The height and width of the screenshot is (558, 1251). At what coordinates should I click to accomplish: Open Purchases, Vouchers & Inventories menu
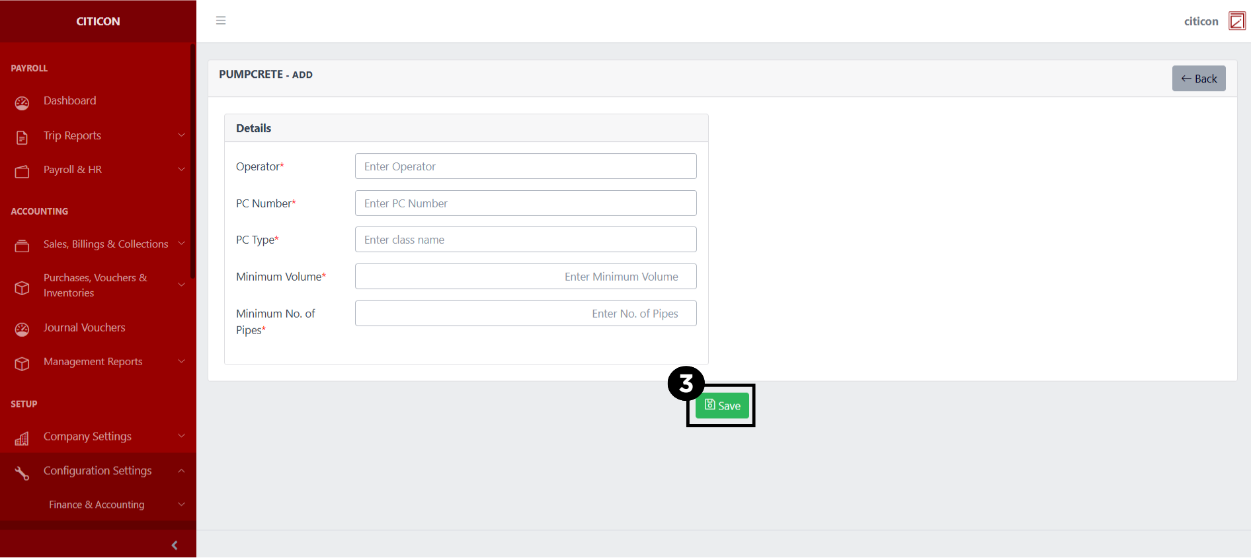click(x=95, y=285)
